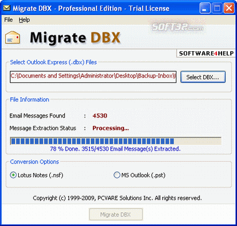Click the Select DBX... button

coord(203,77)
